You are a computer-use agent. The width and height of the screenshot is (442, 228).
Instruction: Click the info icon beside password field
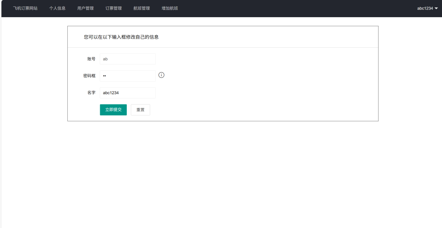(x=161, y=75)
